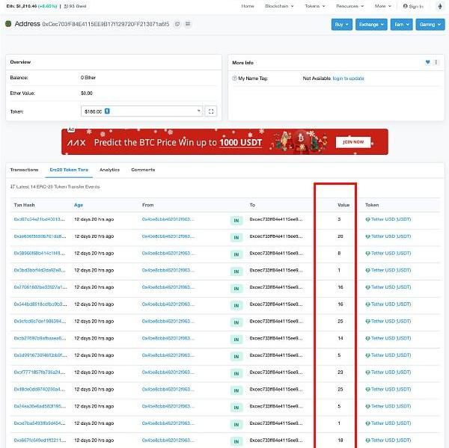
Task: Click the From column header
Action: (x=147, y=205)
